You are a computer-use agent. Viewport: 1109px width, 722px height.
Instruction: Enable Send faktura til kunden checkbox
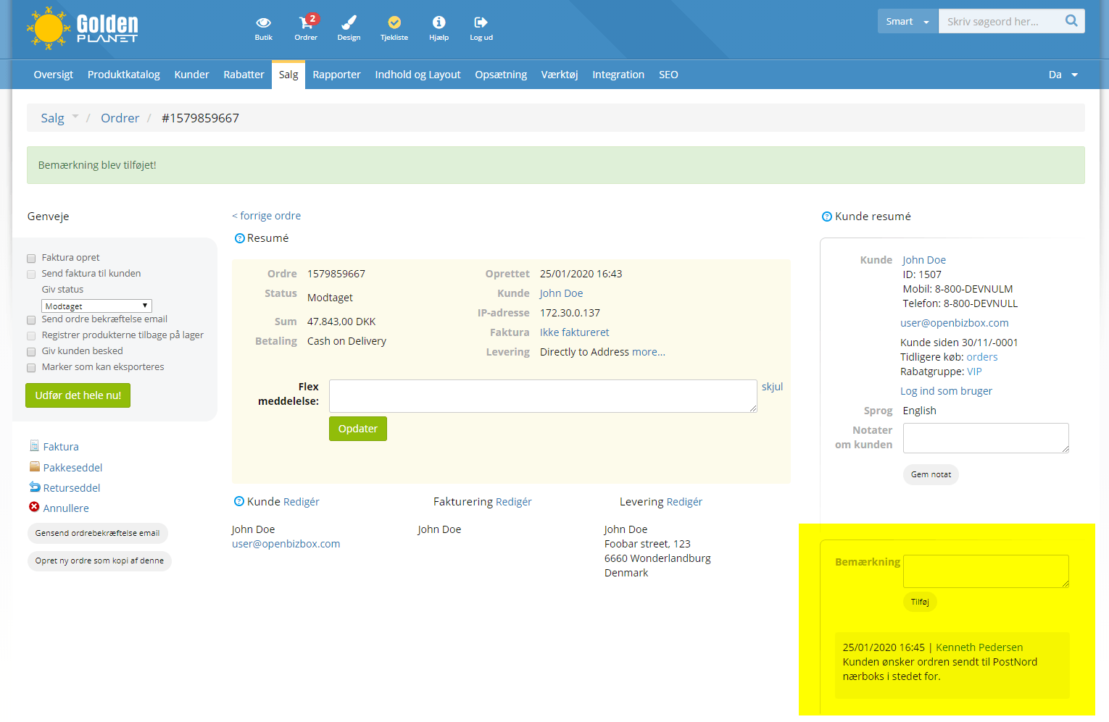tap(31, 274)
